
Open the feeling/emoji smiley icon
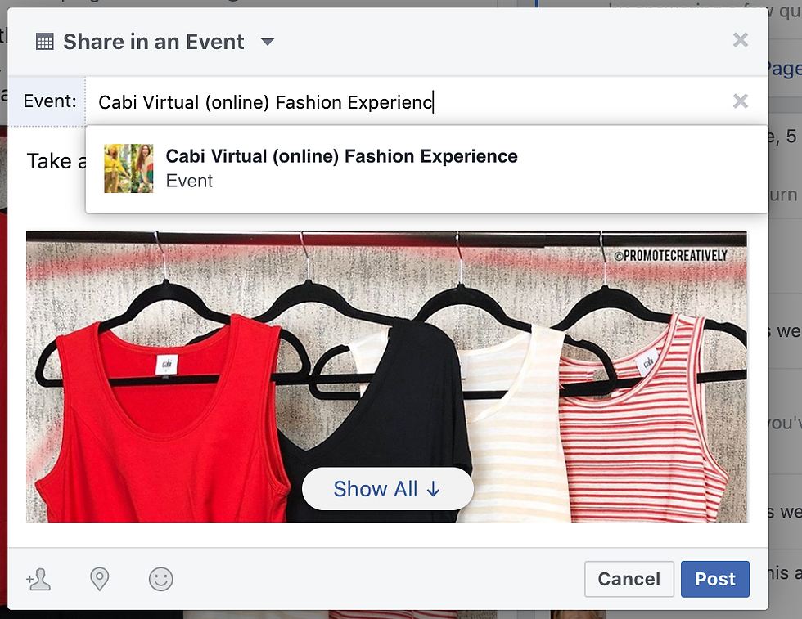pos(160,579)
